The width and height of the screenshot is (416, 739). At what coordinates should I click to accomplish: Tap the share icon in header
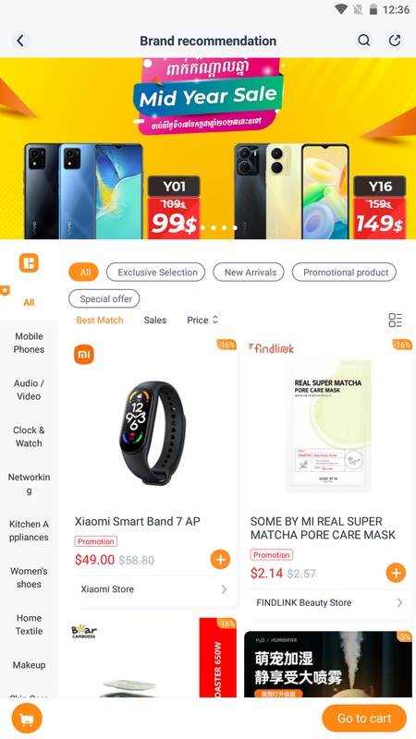tap(395, 41)
